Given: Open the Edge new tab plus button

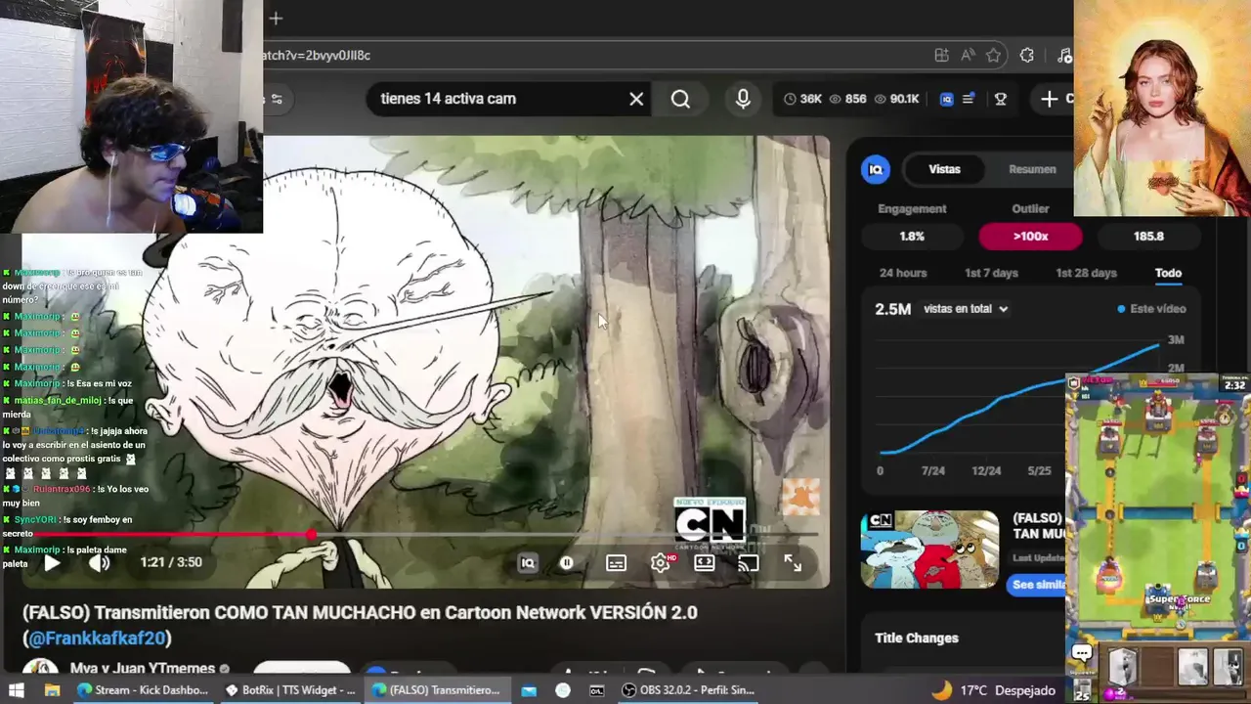Looking at the screenshot, I should [276, 18].
